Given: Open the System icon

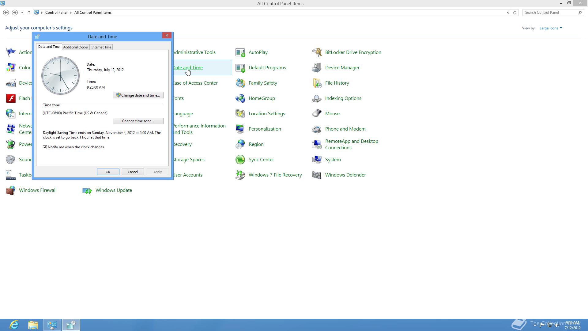Looking at the screenshot, I should (317, 160).
